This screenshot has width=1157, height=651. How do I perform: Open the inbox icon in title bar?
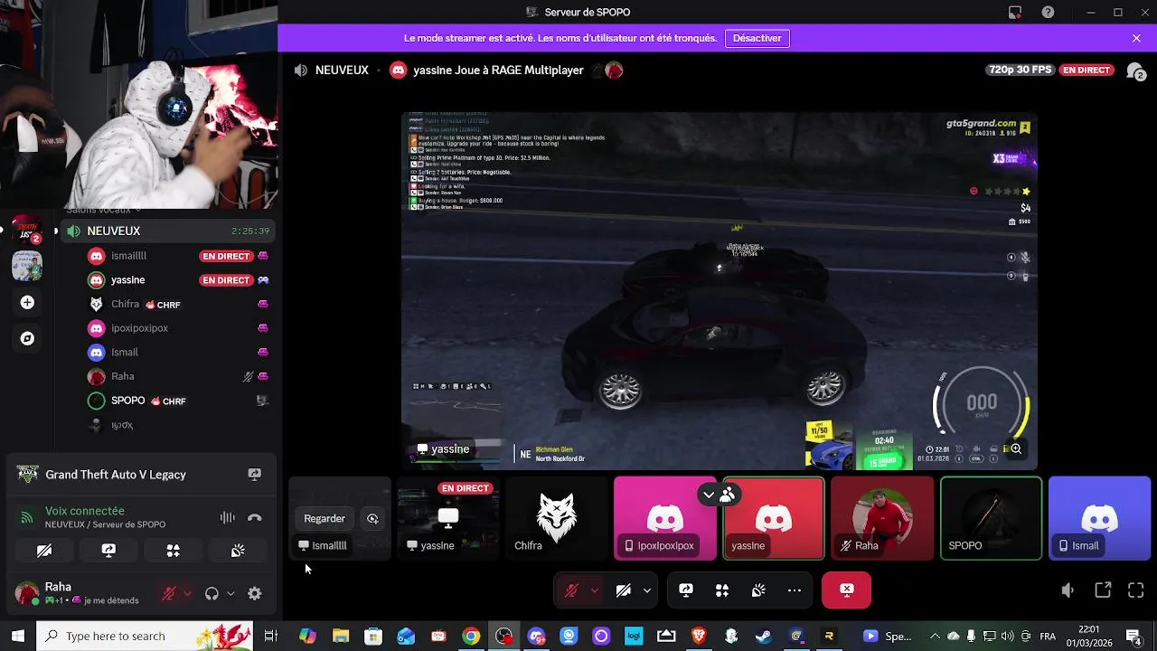point(1015,12)
